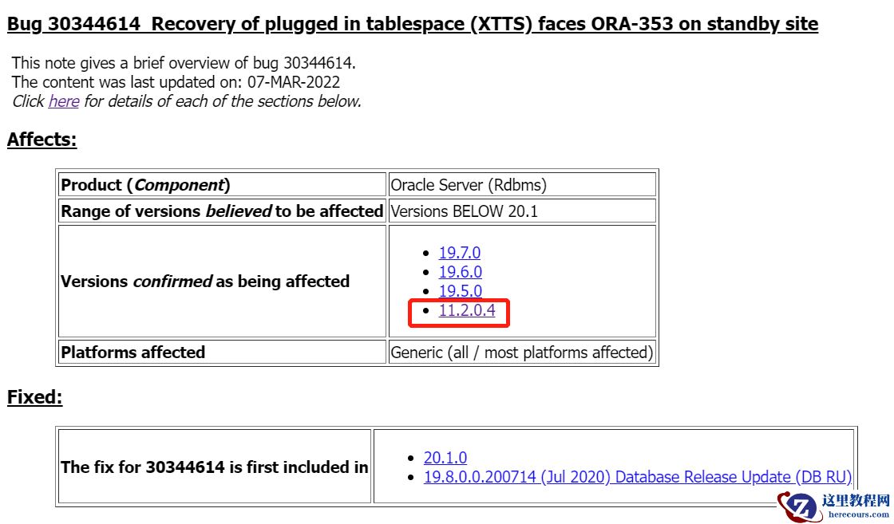Select the 'Product (Component)' table cell

tap(223, 184)
